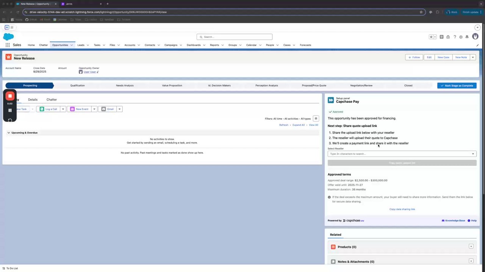View the Notifications bell
This screenshot has width=485, height=272.
point(467,37)
